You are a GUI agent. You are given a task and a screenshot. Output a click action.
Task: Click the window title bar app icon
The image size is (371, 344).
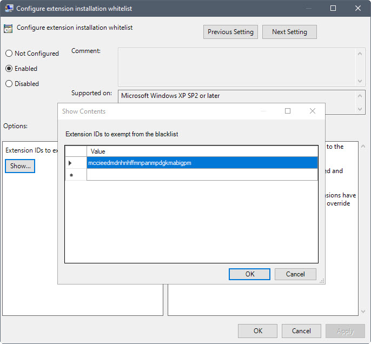point(9,8)
